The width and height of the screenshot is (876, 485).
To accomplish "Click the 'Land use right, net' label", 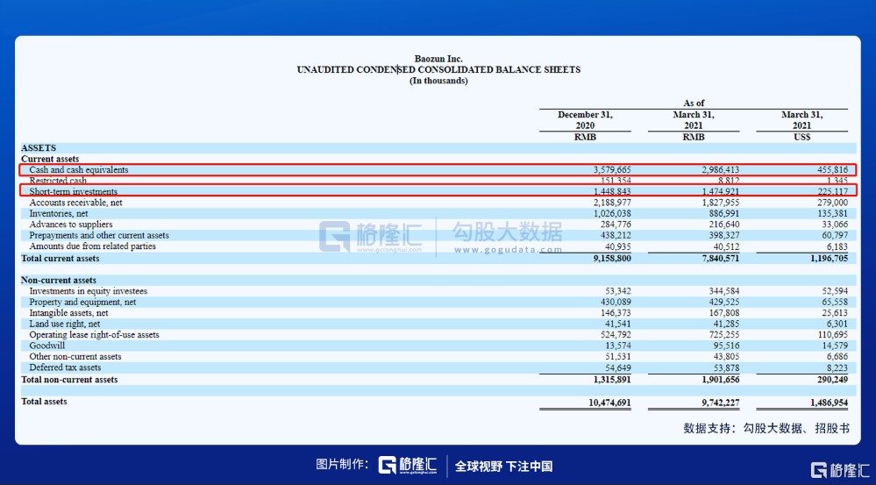I will 65,325.
